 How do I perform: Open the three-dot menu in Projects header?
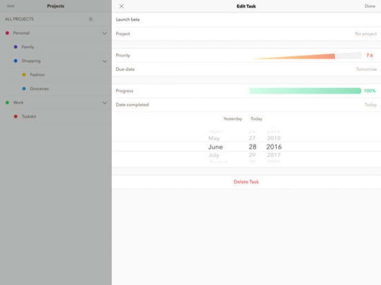(x=11, y=6)
